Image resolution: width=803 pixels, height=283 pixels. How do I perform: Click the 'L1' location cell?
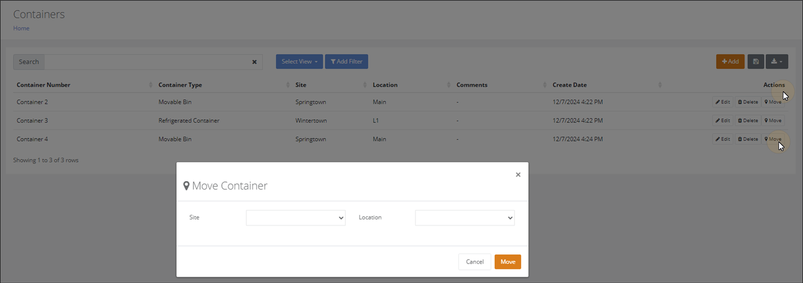[376, 121]
